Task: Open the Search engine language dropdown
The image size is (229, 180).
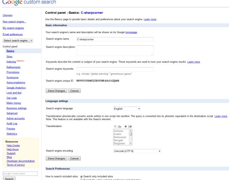Action: [127, 108]
